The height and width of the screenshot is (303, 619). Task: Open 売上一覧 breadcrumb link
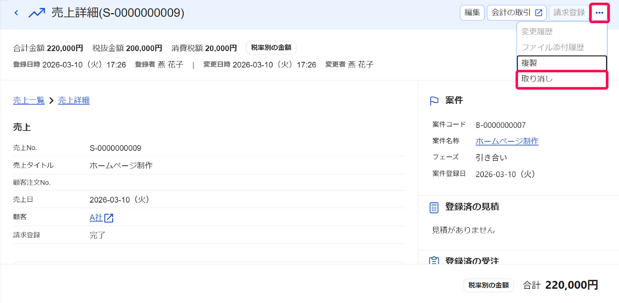pos(29,100)
